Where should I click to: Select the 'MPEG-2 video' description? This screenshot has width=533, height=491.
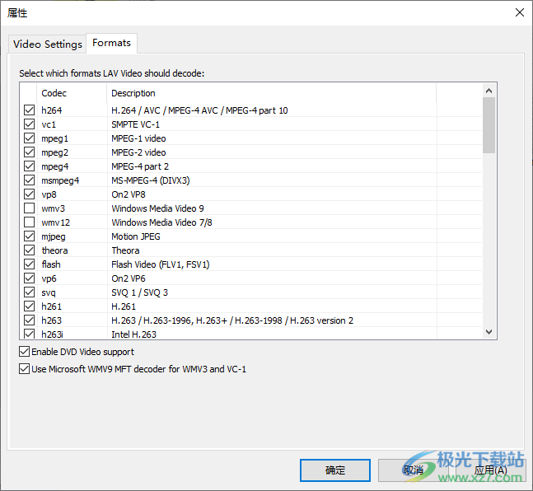point(138,152)
